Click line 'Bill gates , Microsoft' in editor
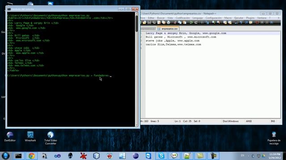This screenshot has height=160, width=286. click(181, 37)
